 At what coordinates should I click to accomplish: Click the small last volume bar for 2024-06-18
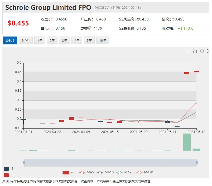click(196, 150)
